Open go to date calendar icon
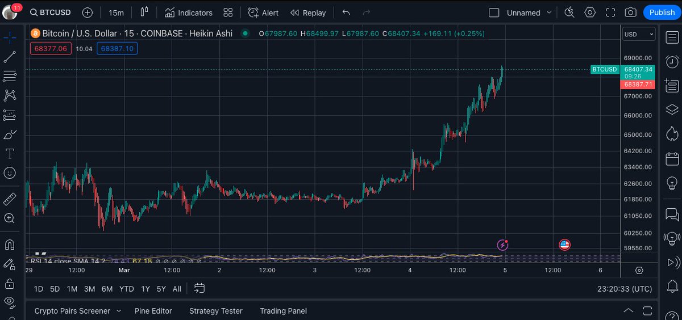Screen dimensions: 682x320 (199, 288)
